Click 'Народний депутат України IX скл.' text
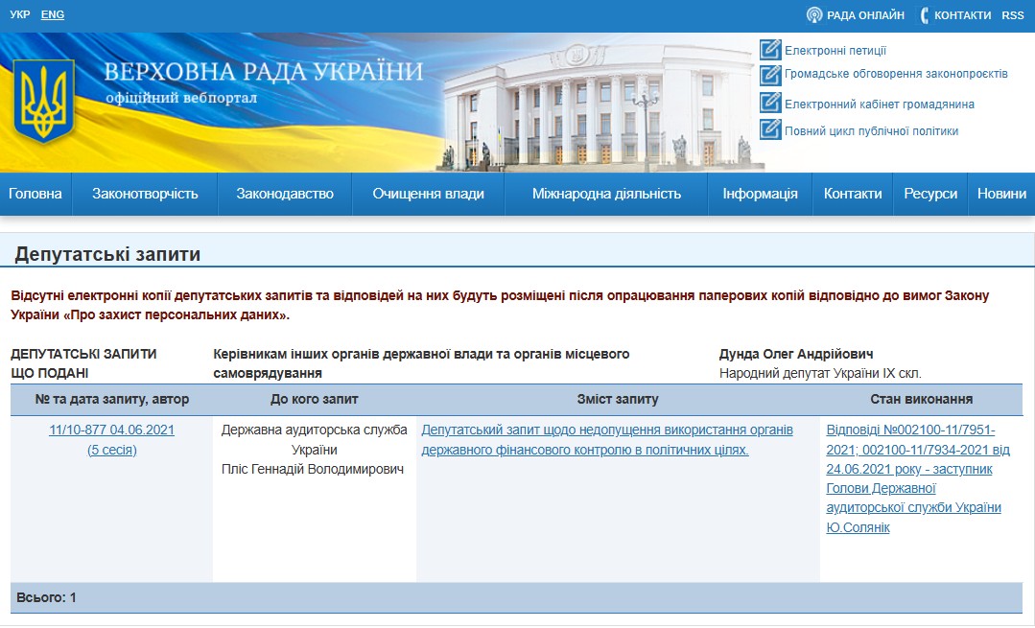This screenshot has width=1035, height=628. (820, 373)
